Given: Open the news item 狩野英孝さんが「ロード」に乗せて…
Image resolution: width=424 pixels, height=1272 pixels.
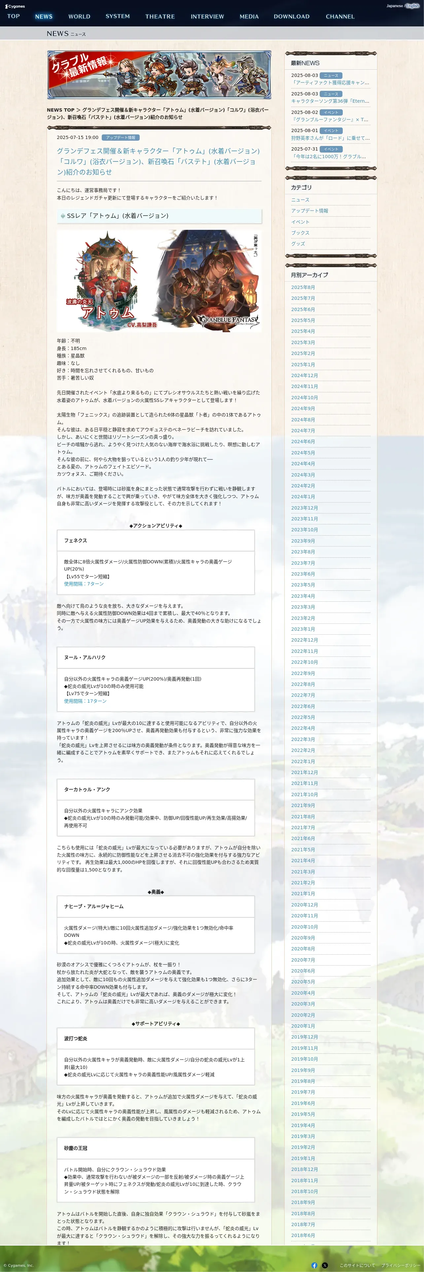Looking at the screenshot, I should pos(330,138).
